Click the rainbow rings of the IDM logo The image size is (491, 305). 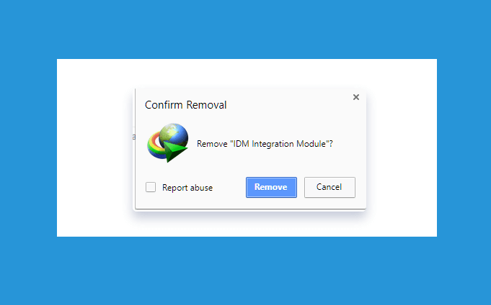pos(155,146)
